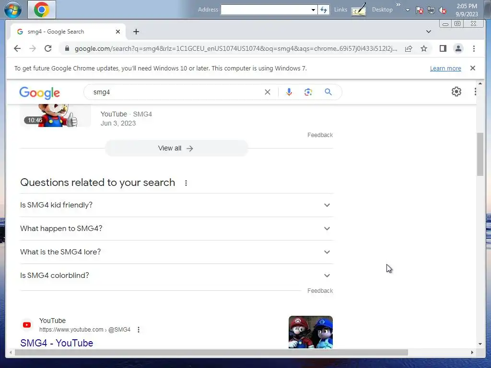491x368 pixels.
Task: Open three-dot menu beside YouTube result URL
Action: click(x=139, y=330)
